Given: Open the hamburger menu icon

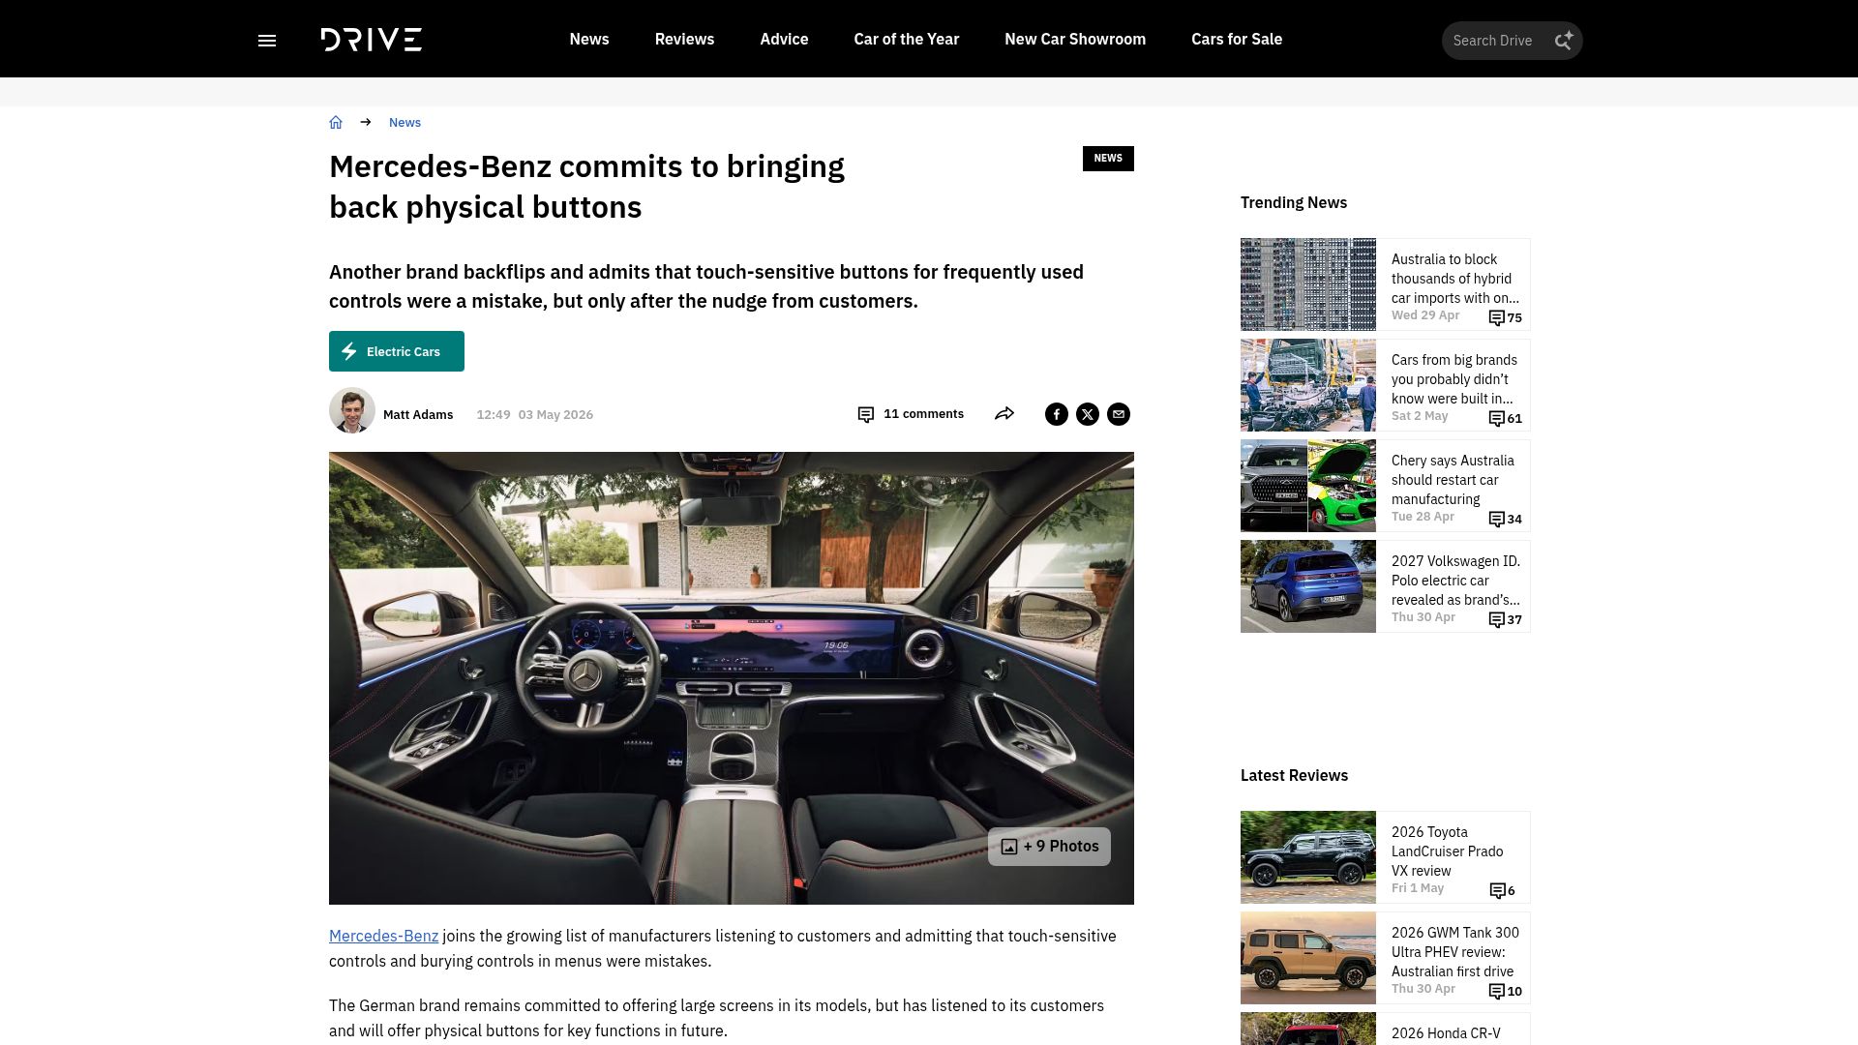Looking at the screenshot, I should [267, 41].
